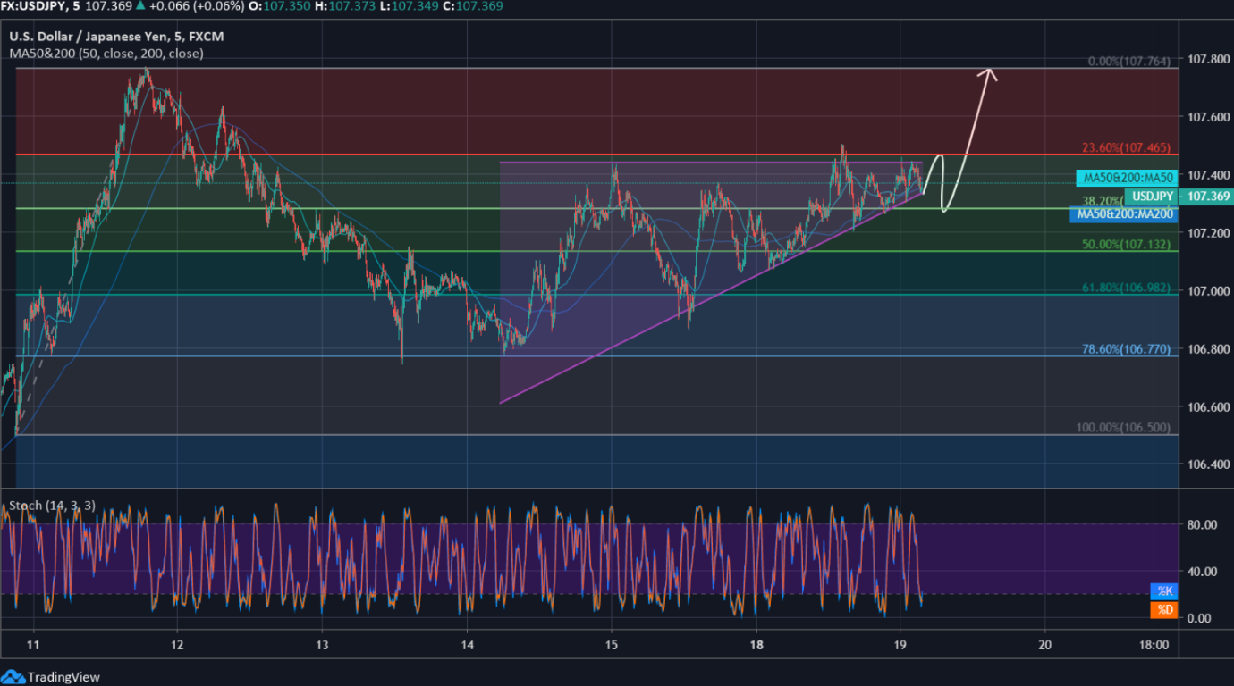Click the 18:00 time axis label
The image size is (1234, 686).
1154,645
